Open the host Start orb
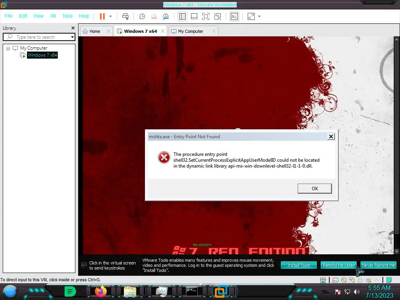 [11, 292]
